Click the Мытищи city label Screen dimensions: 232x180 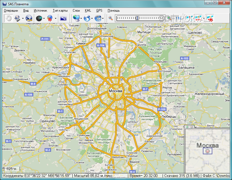click(x=144, y=32)
